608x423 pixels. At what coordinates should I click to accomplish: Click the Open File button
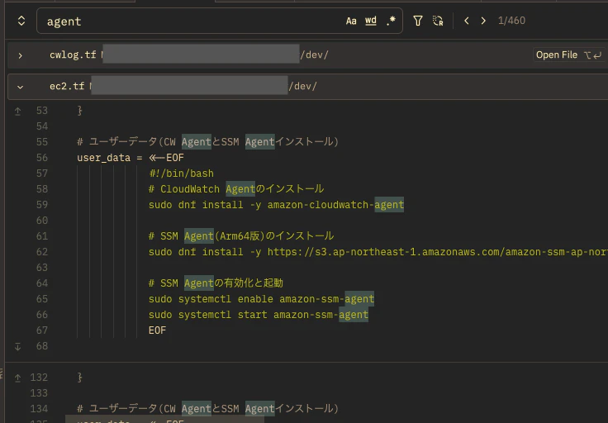568,55
